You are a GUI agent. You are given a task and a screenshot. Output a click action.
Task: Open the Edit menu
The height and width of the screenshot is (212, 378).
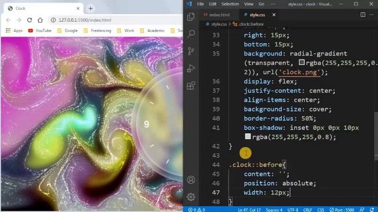tap(213, 4)
